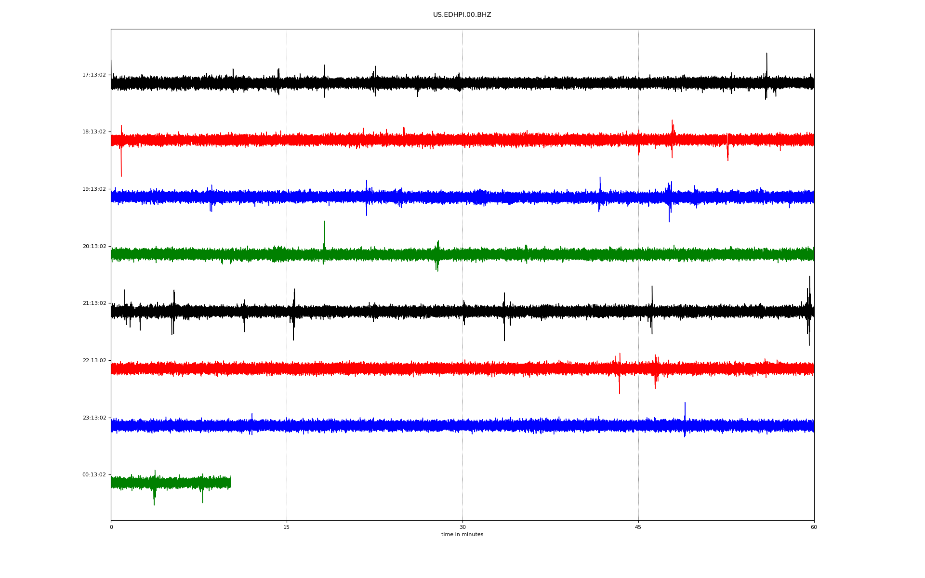Select the 18:13:02 trace time label
The image size is (925, 578).
coord(94,131)
